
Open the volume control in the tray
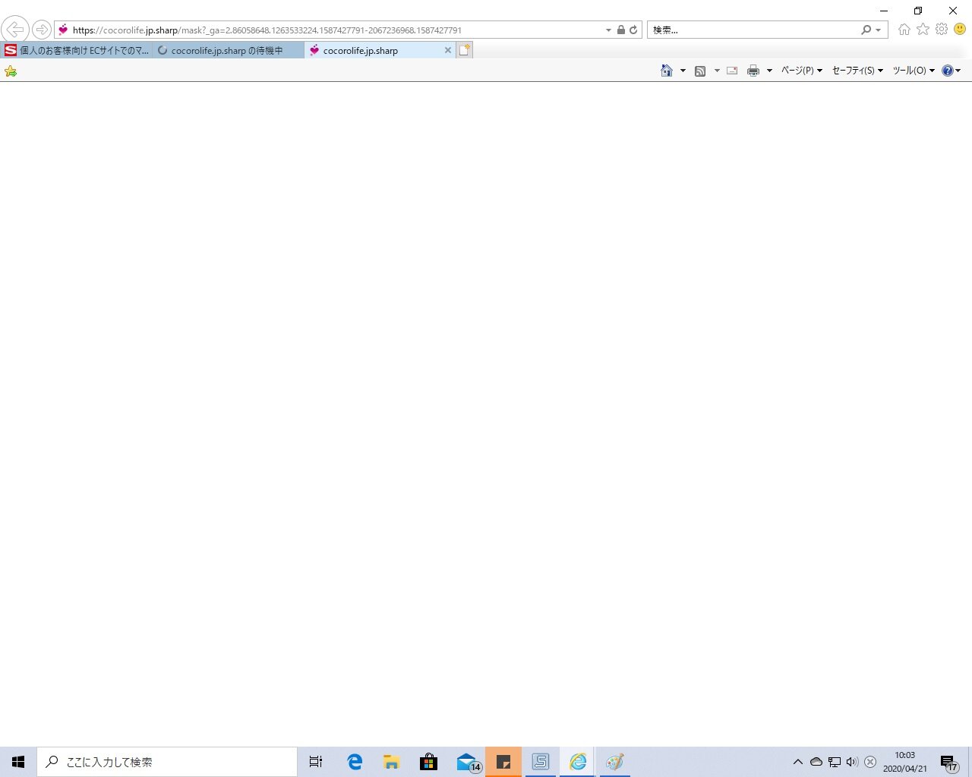(852, 762)
